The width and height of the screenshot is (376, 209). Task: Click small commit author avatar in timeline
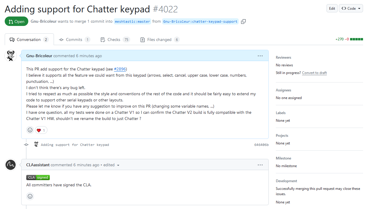pyautogui.click(x=36, y=144)
